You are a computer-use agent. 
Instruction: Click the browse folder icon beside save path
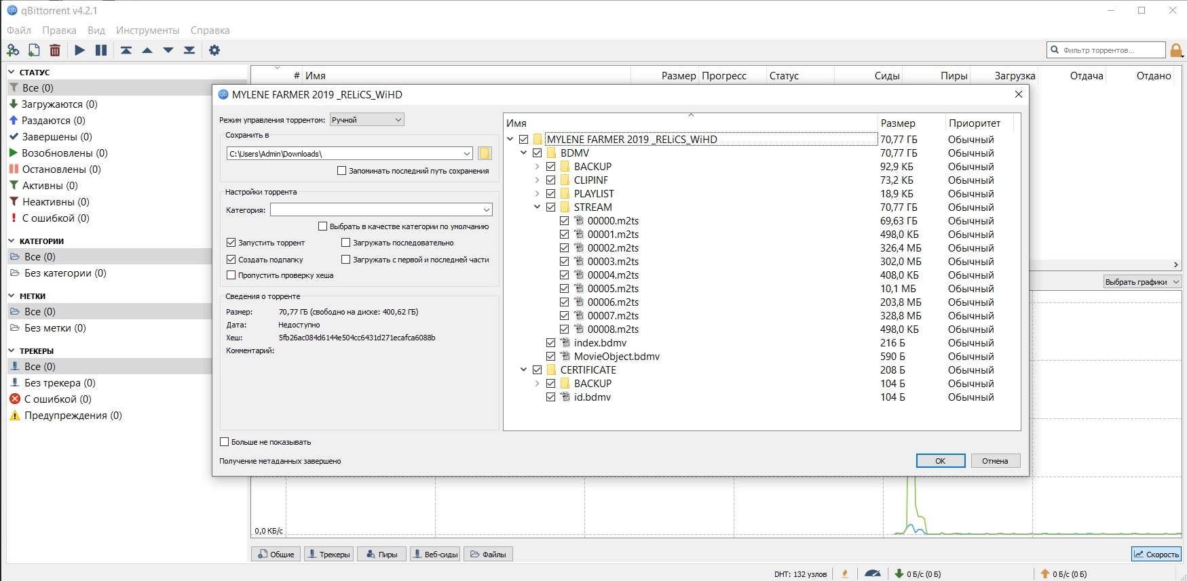tap(485, 154)
